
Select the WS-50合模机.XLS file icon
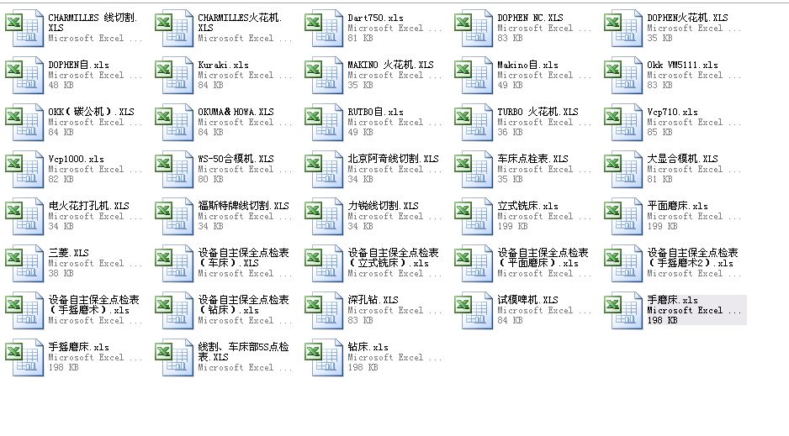174,170
